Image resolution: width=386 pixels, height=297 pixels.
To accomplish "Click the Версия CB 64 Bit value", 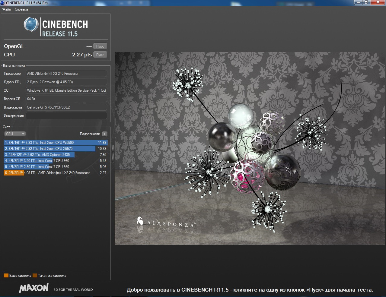I will 66,99.
